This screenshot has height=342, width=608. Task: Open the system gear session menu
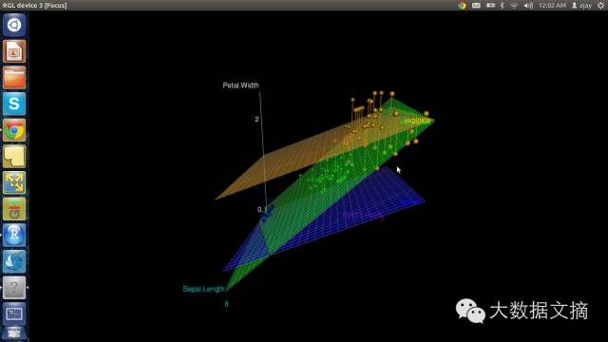tap(600, 5)
